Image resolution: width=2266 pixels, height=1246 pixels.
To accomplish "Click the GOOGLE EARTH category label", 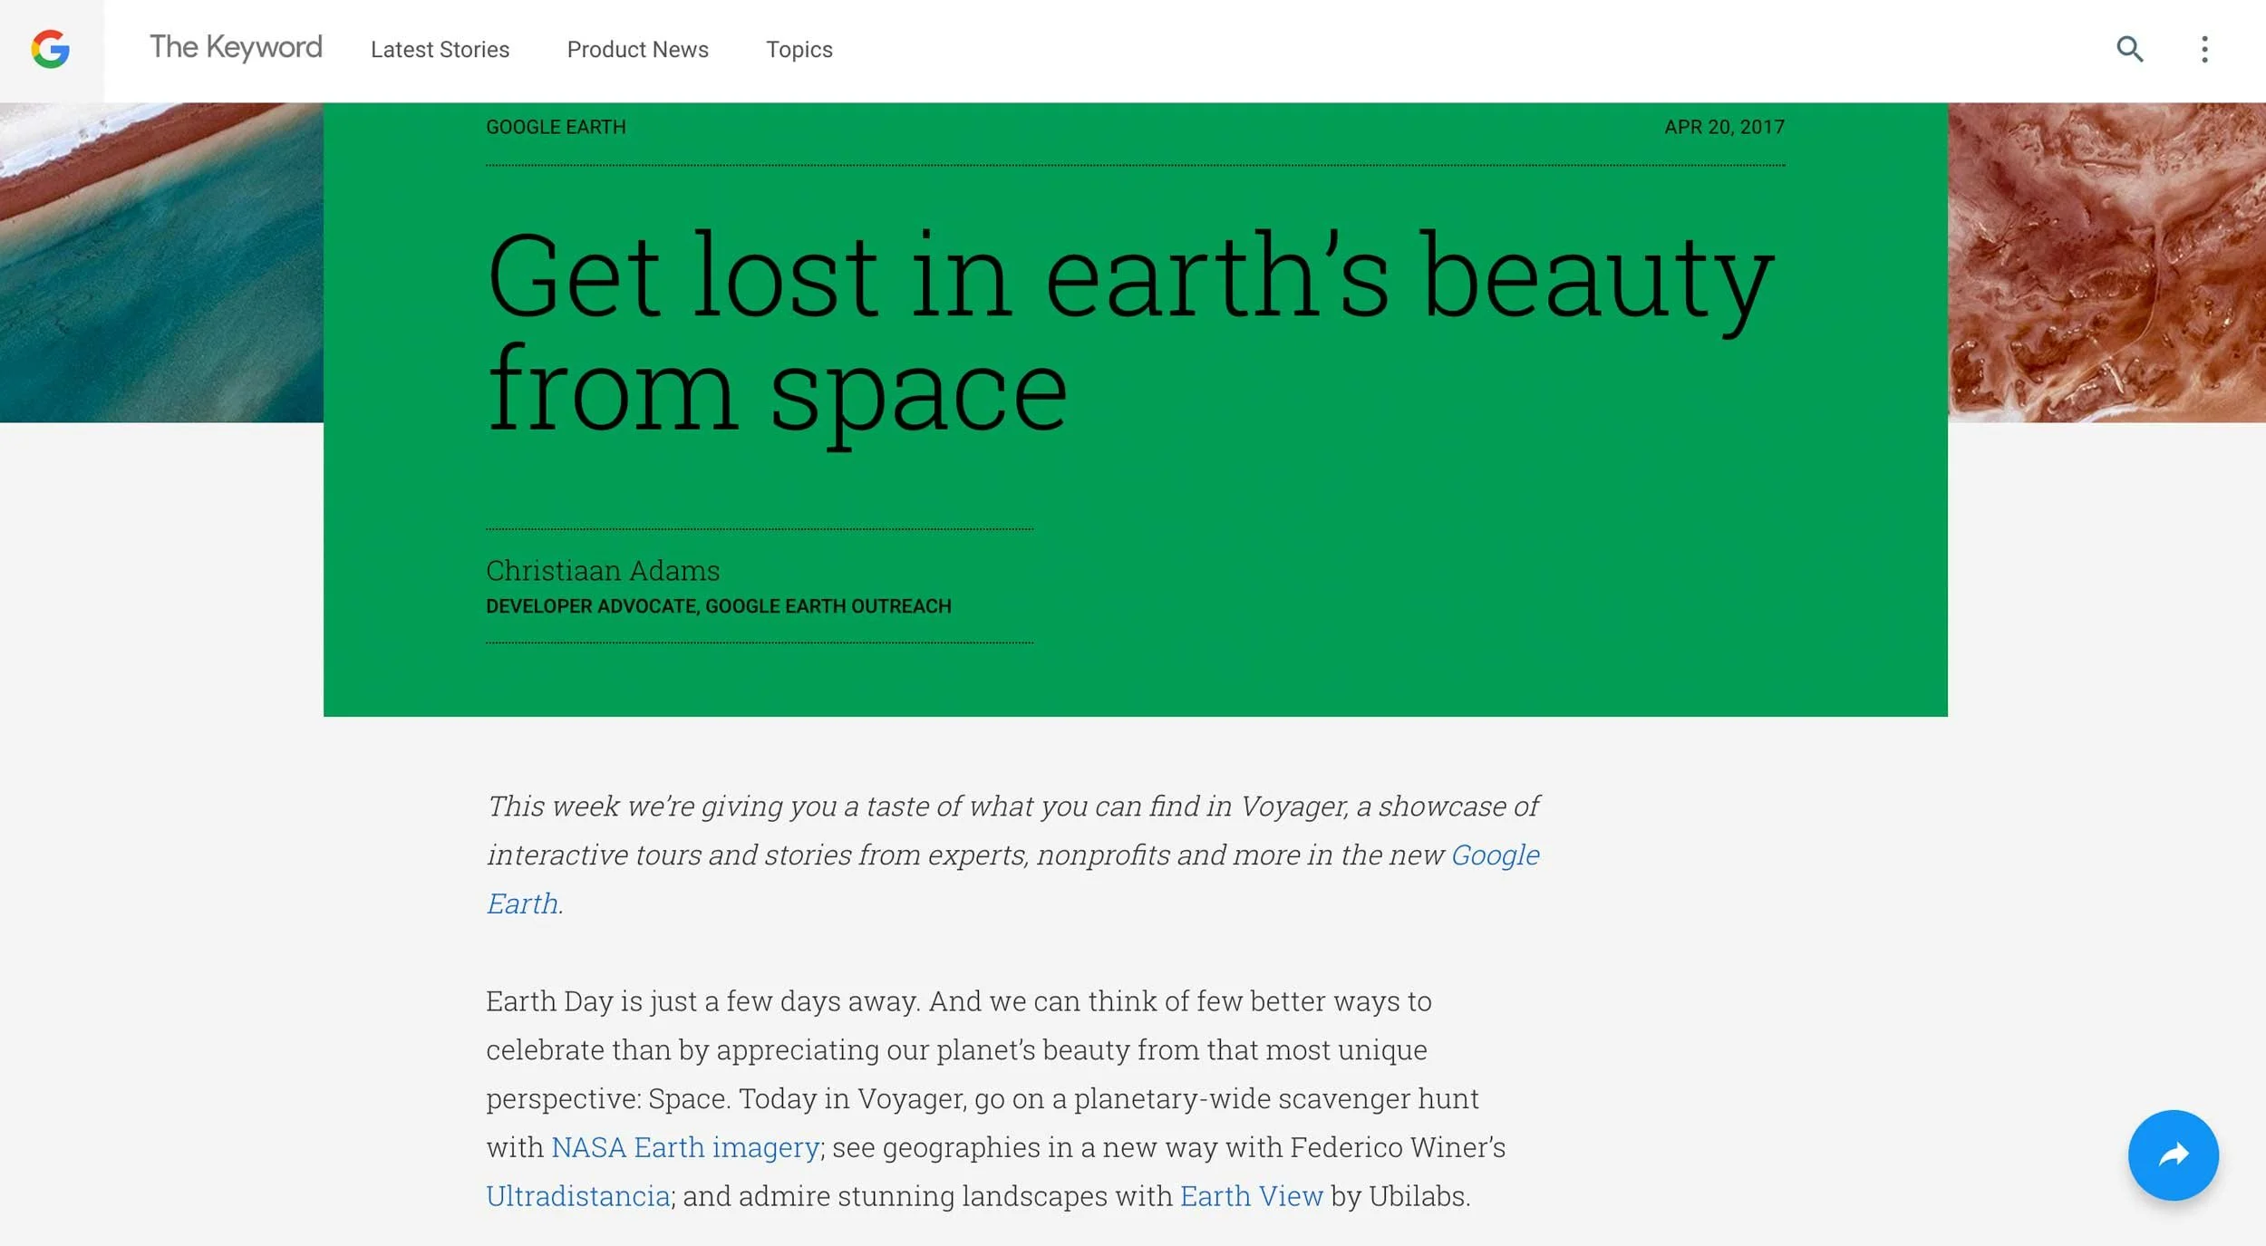I will click(x=556, y=127).
